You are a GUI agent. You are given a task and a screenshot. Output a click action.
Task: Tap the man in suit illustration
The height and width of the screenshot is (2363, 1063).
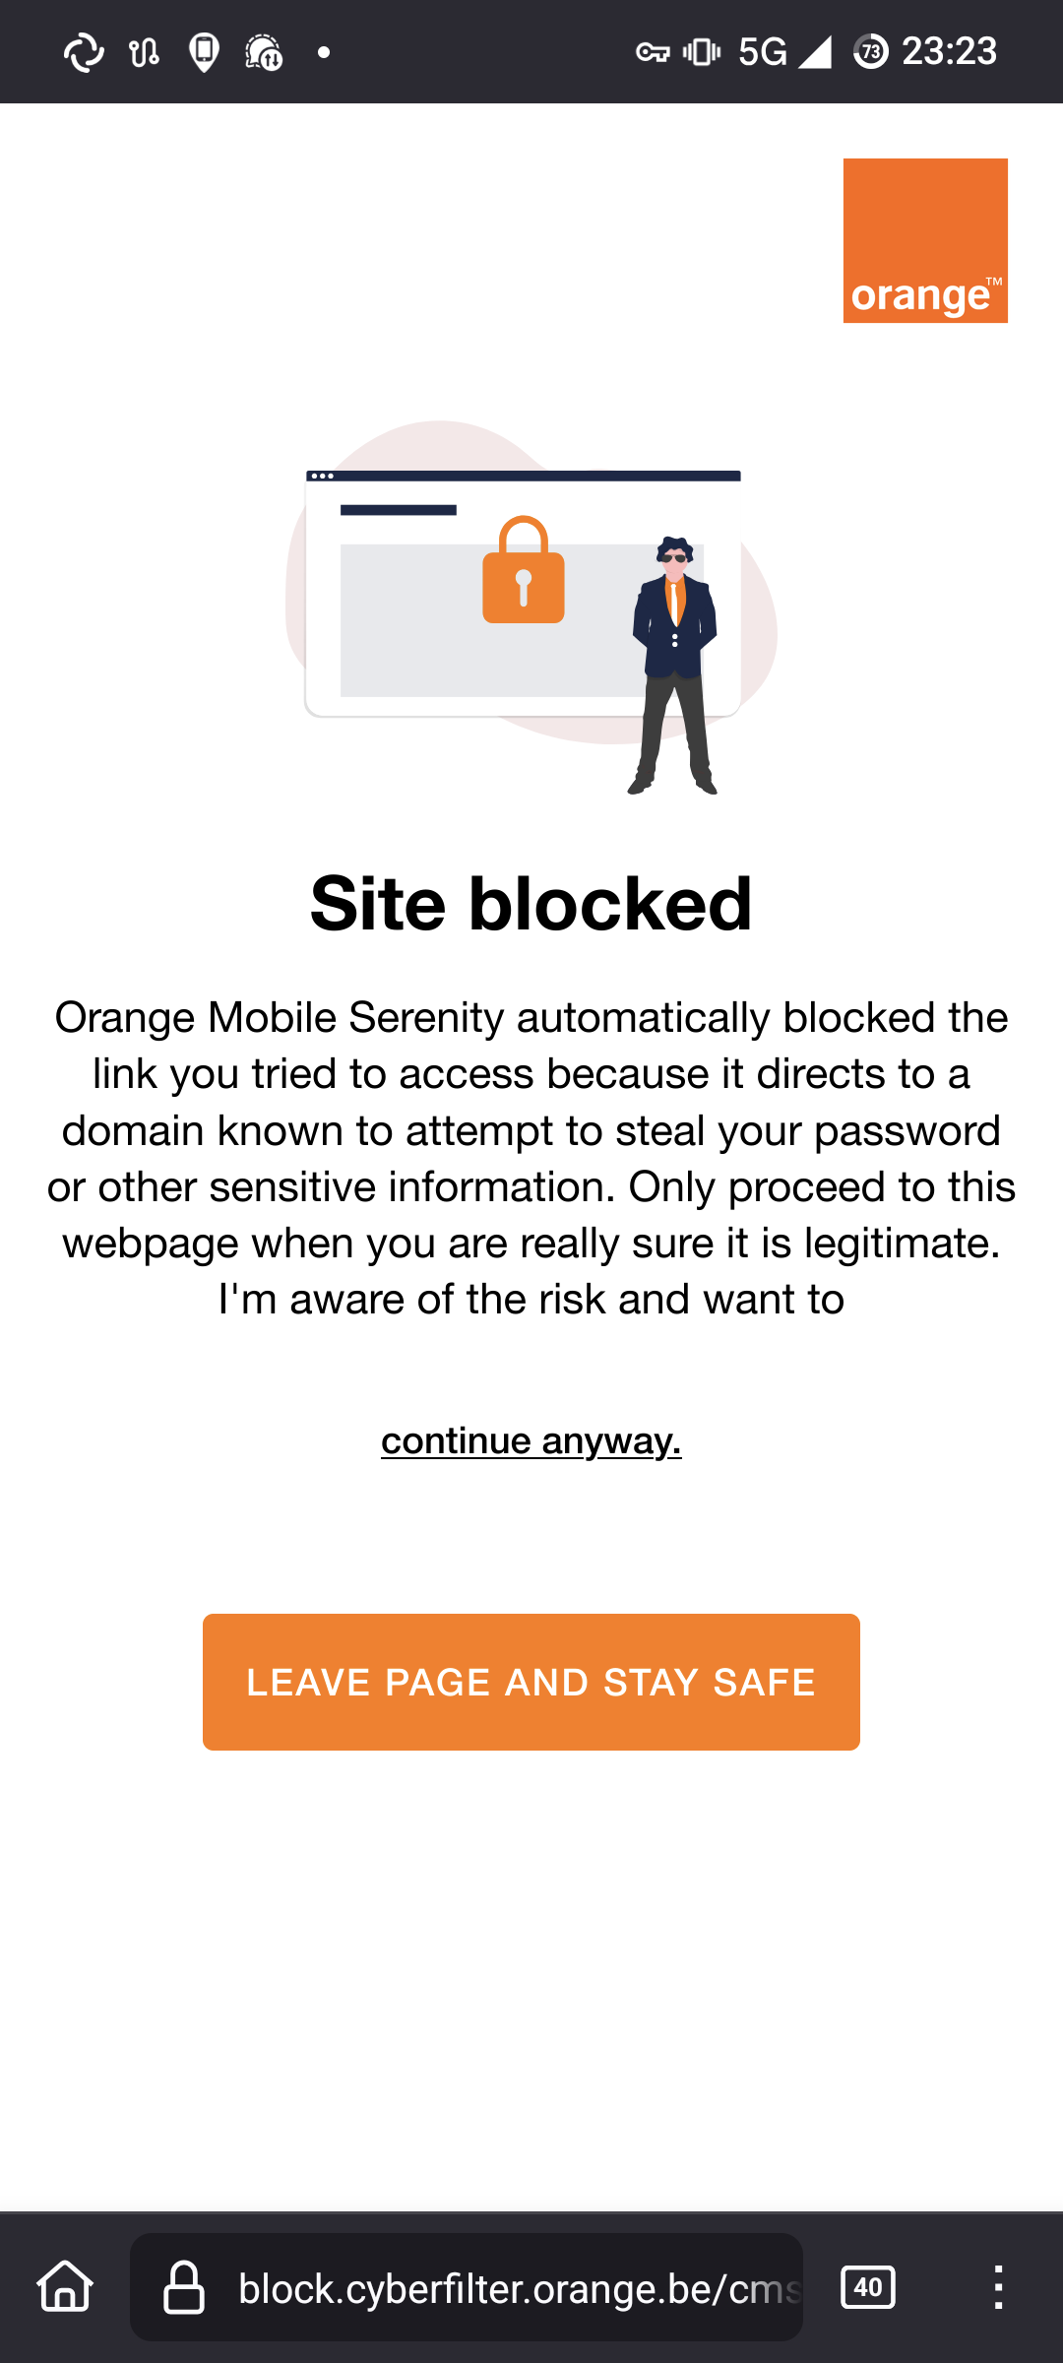(x=674, y=665)
